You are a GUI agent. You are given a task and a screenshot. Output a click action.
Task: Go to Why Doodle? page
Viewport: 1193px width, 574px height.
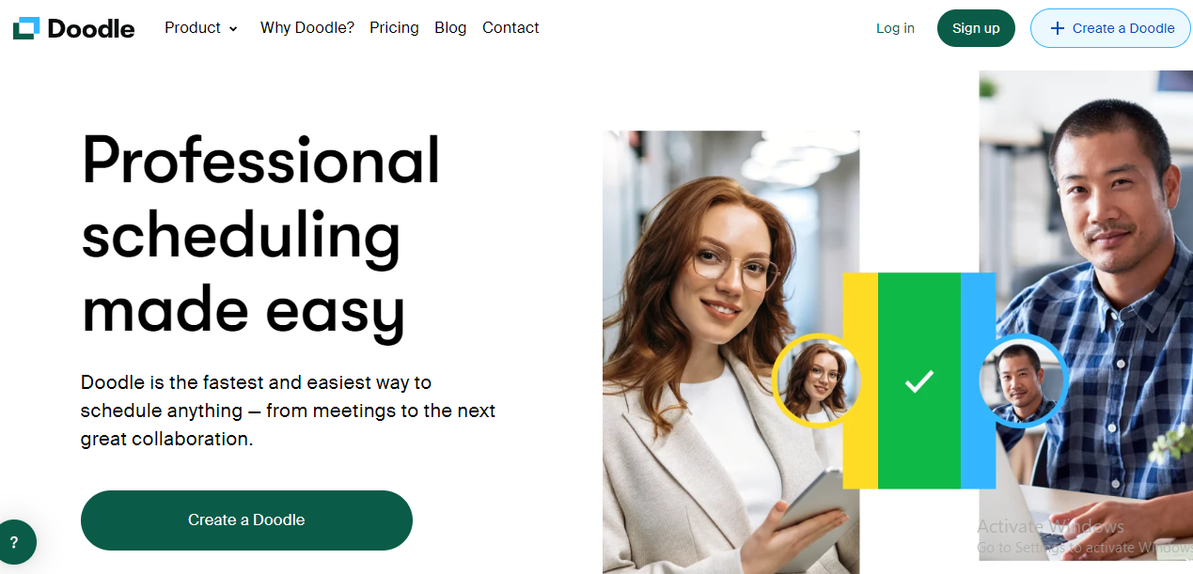pyautogui.click(x=307, y=28)
